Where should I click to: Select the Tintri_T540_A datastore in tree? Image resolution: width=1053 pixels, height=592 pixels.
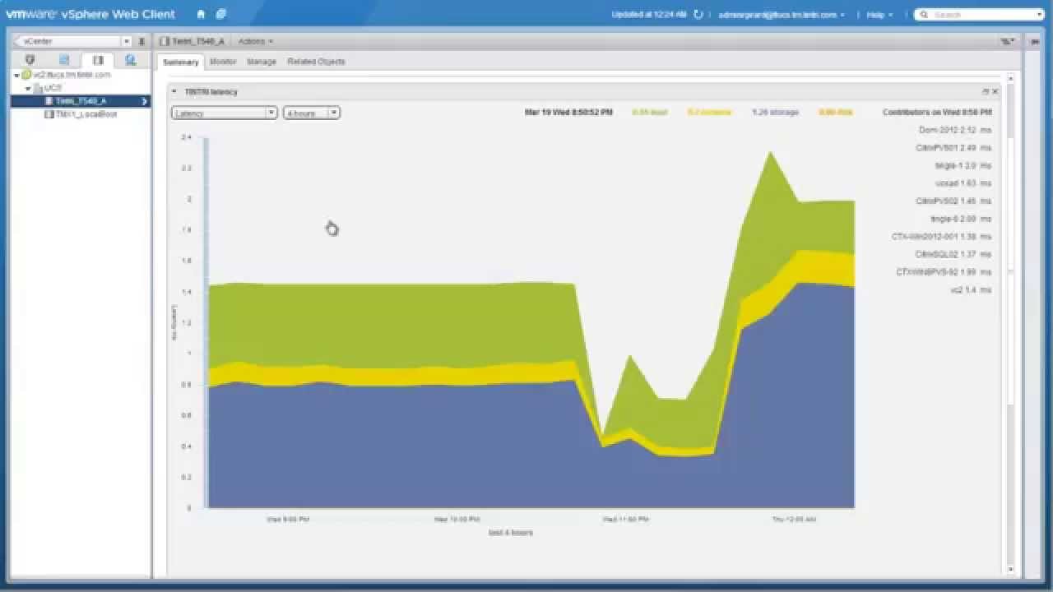click(80, 101)
